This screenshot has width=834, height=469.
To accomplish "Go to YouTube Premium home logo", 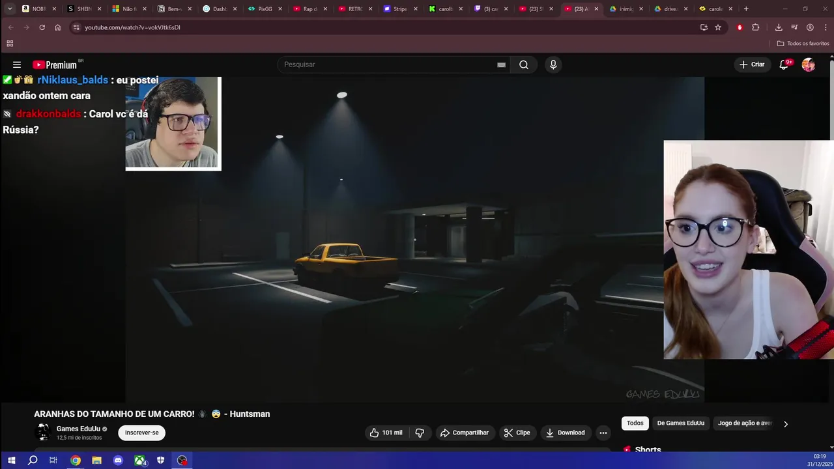I will click(55, 64).
